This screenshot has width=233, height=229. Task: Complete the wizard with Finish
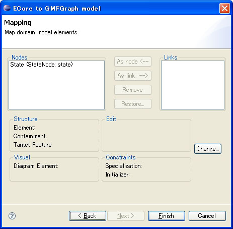pyautogui.click(x=167, y=216)
